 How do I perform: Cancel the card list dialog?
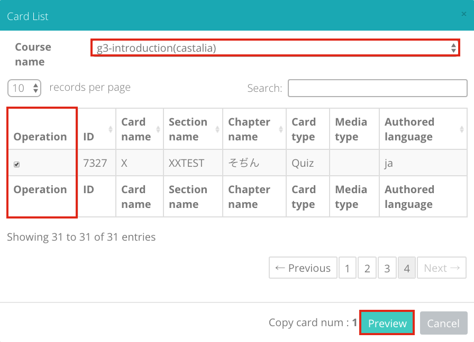coord(443,323)
